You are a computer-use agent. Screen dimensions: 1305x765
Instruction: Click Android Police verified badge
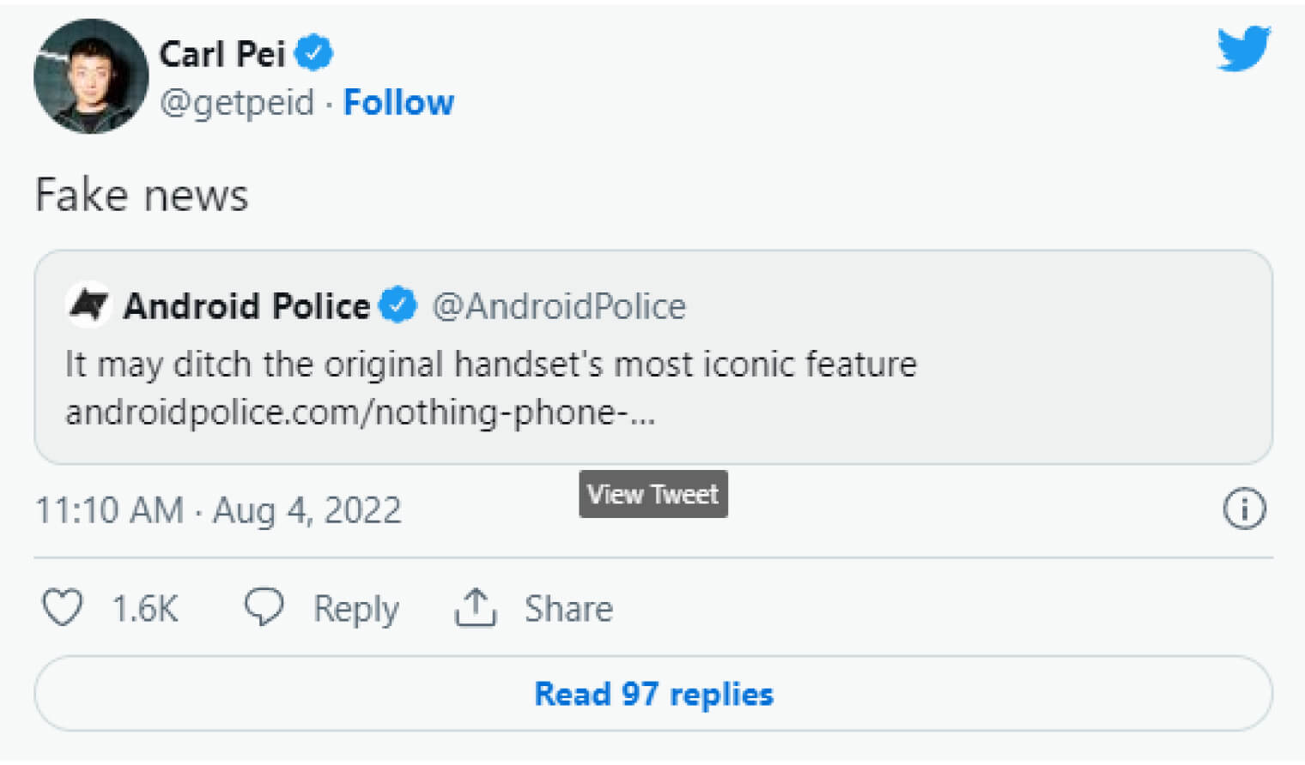point(398,305)
